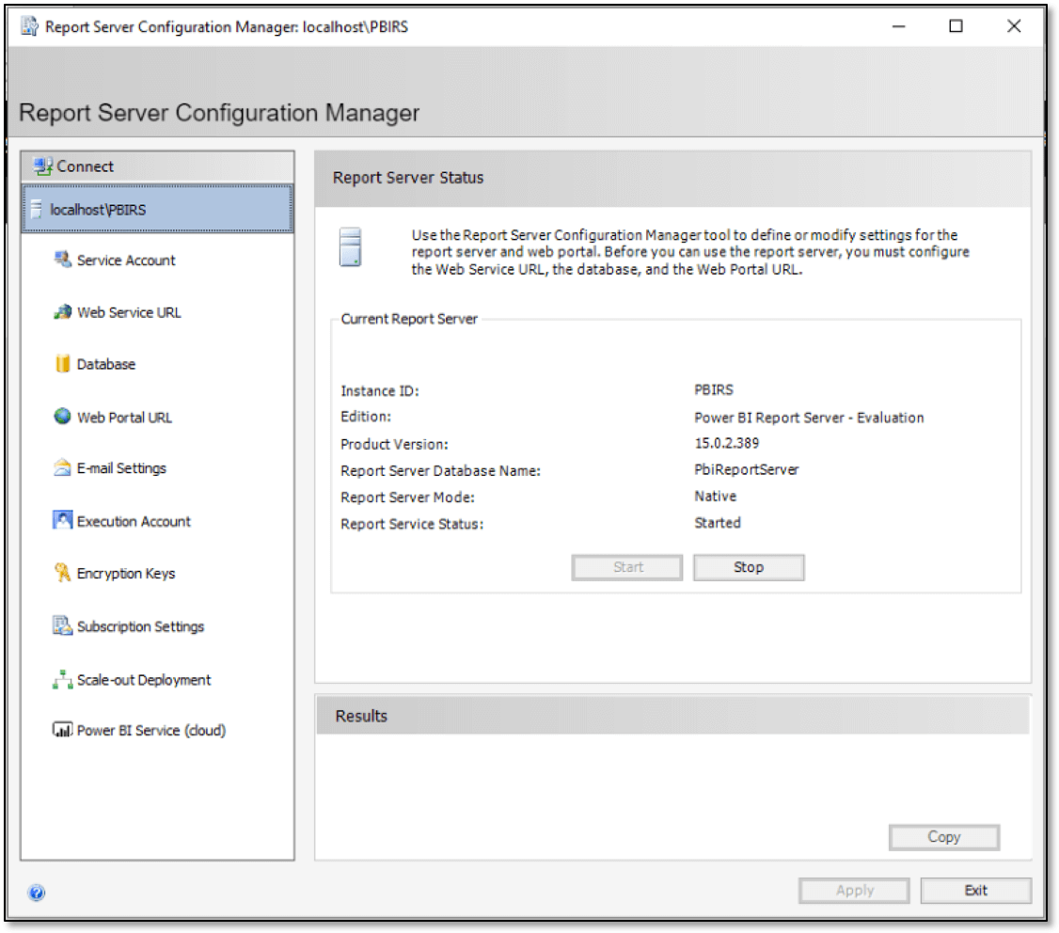
Task: Click the localhost\PBIRS server icon
Action: coord(36,210)
